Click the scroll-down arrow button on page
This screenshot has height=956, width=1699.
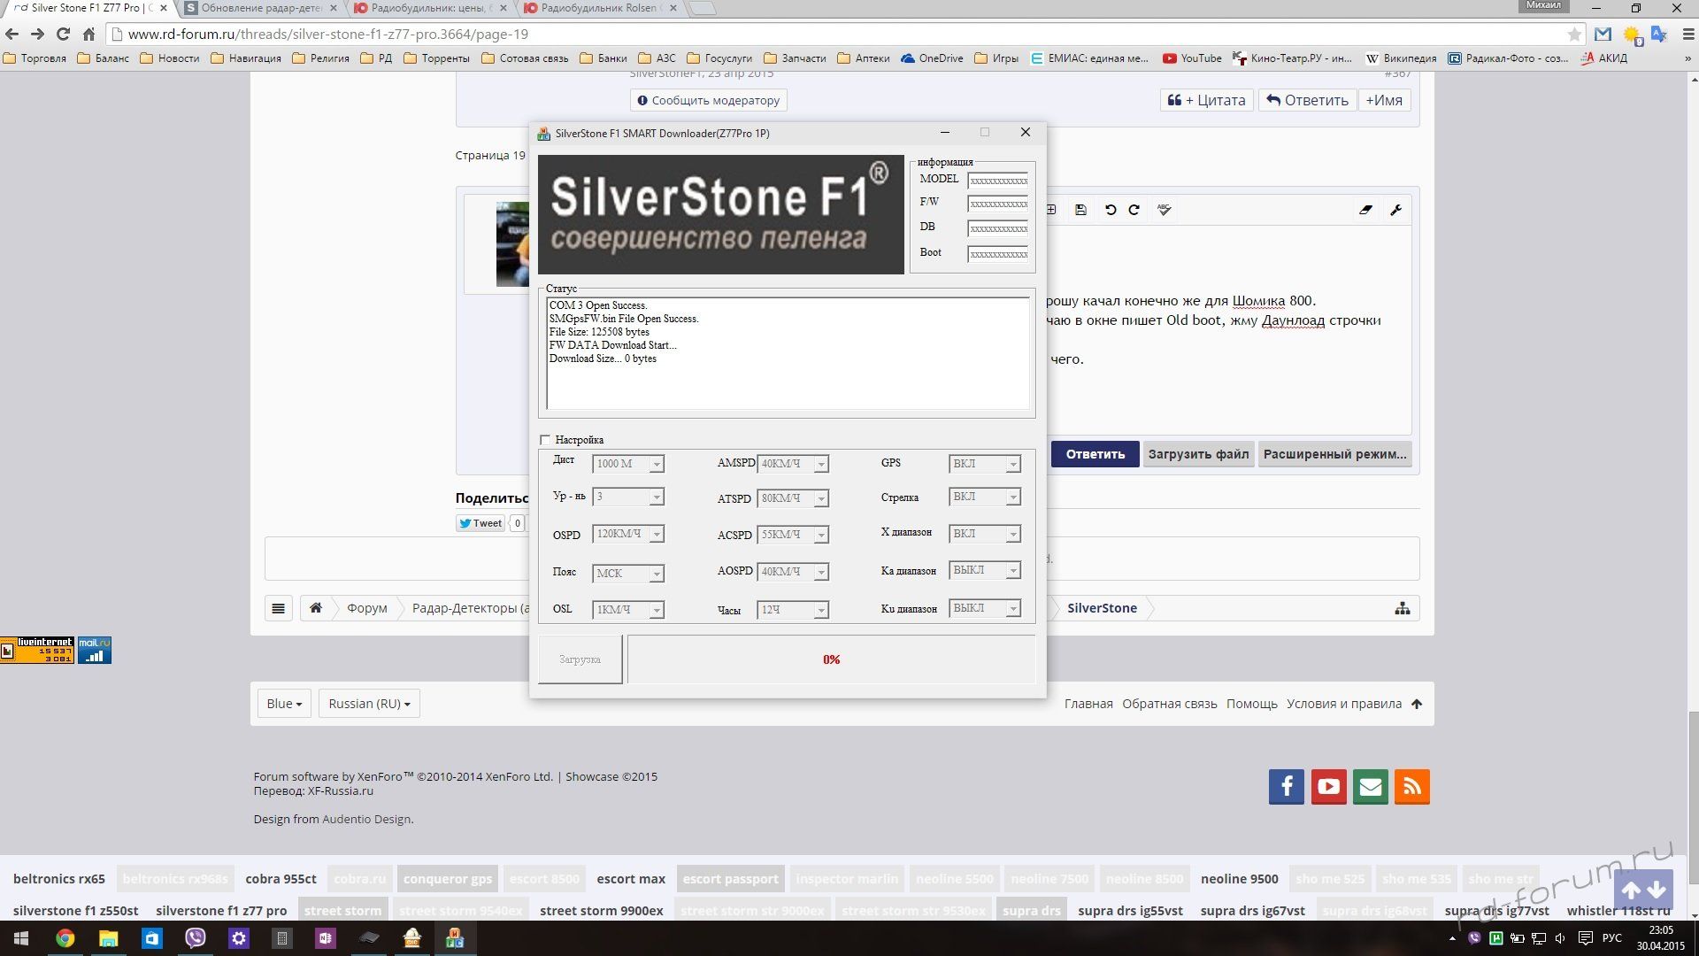pyautogui.click(x=1657, y=890)
